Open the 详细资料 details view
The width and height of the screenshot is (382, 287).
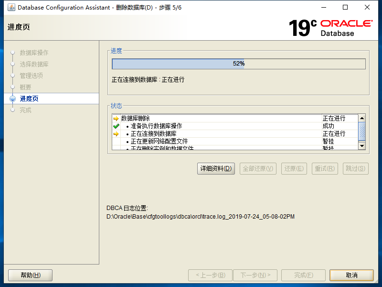pos(216,168)
